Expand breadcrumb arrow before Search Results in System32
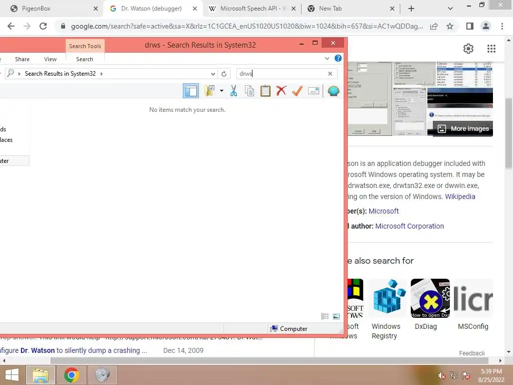This screenshot has width=513, height=385. [x=20, y=74]
